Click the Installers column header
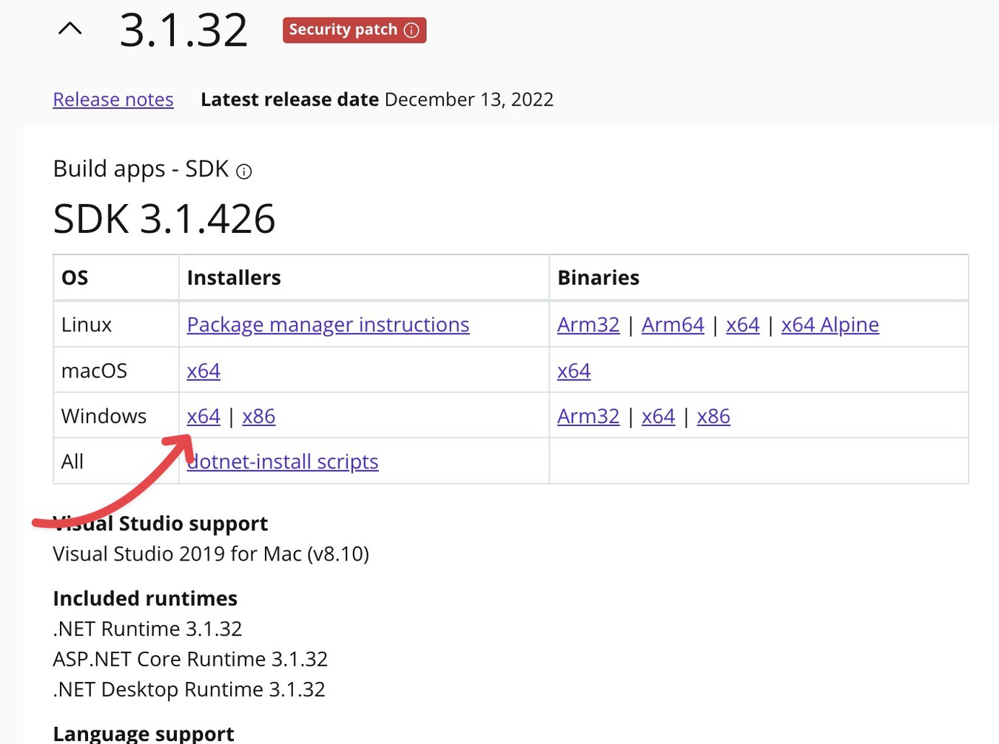The width and height of the screenshot is (999, 744). (234, 278)
